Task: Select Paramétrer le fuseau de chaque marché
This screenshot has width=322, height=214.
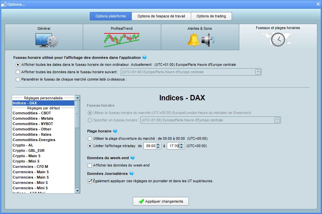Action: click(x=18, y=80)
